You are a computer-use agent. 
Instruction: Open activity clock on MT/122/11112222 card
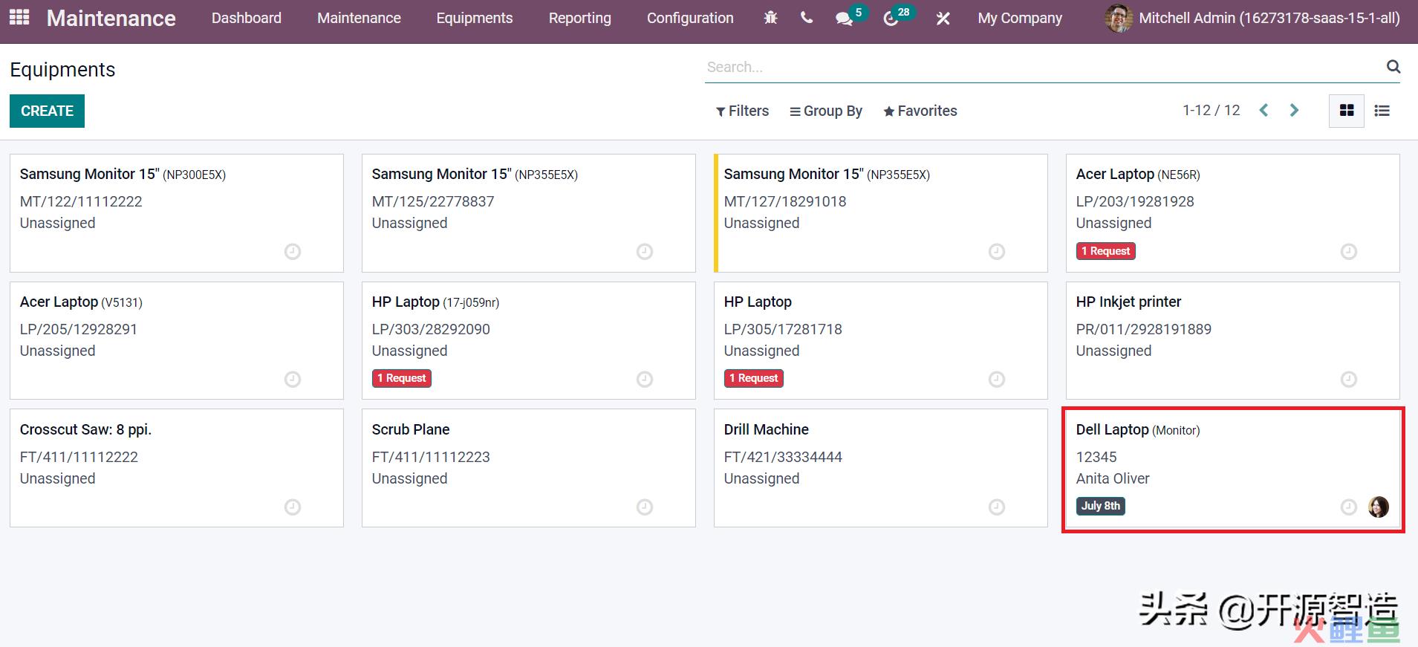293,252
